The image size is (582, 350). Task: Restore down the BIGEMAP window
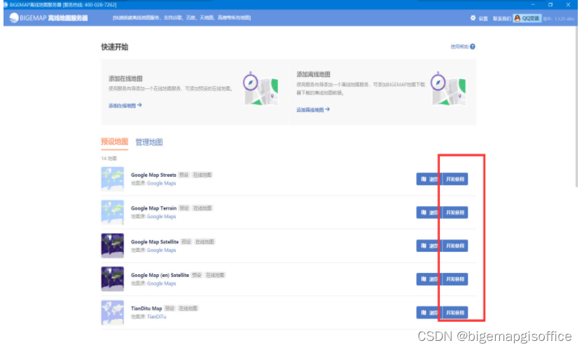click(x=550, y=4)
